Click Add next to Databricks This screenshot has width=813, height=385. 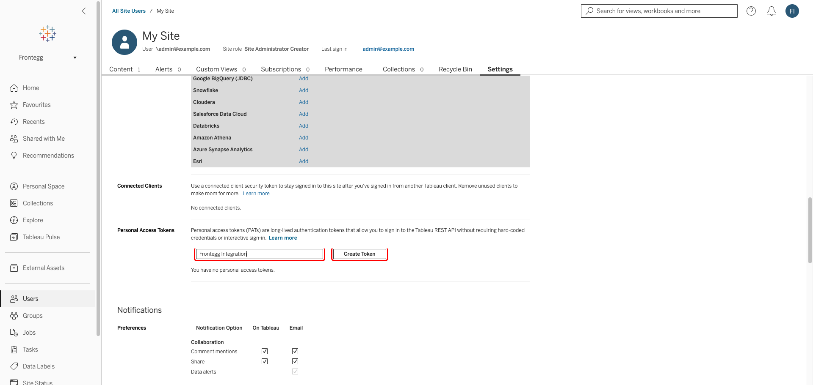point(304,126)
